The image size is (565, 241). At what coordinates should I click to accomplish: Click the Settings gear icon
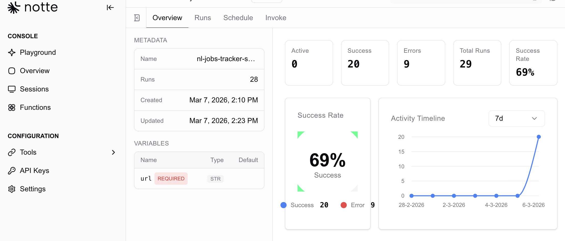click(x=12, y=189)
